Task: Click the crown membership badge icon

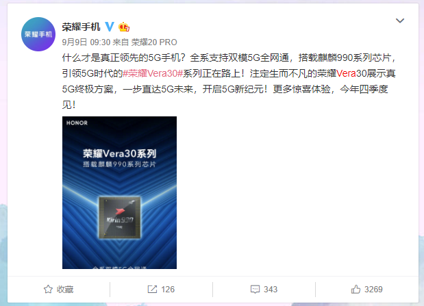Action: point(124,27)
